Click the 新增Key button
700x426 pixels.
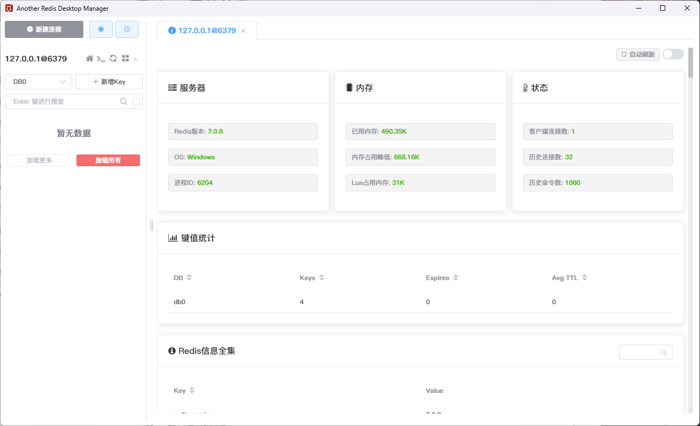[x=109, y=82]
